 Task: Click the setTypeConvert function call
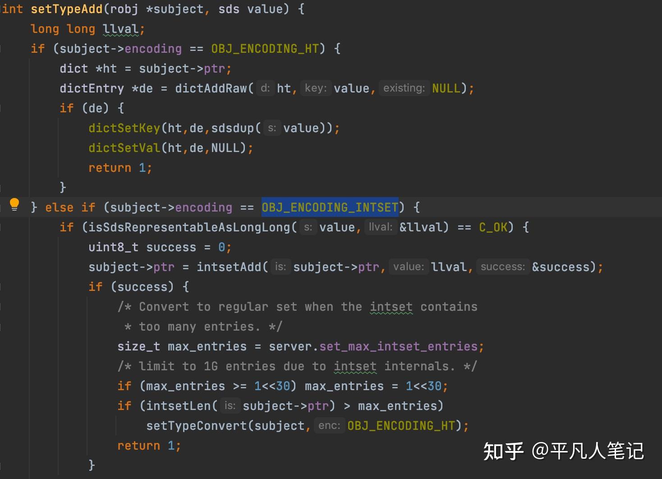[x=197, y=426]
